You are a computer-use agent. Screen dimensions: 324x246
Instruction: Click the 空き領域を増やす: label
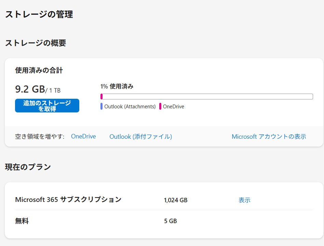(x=40, y=137)
